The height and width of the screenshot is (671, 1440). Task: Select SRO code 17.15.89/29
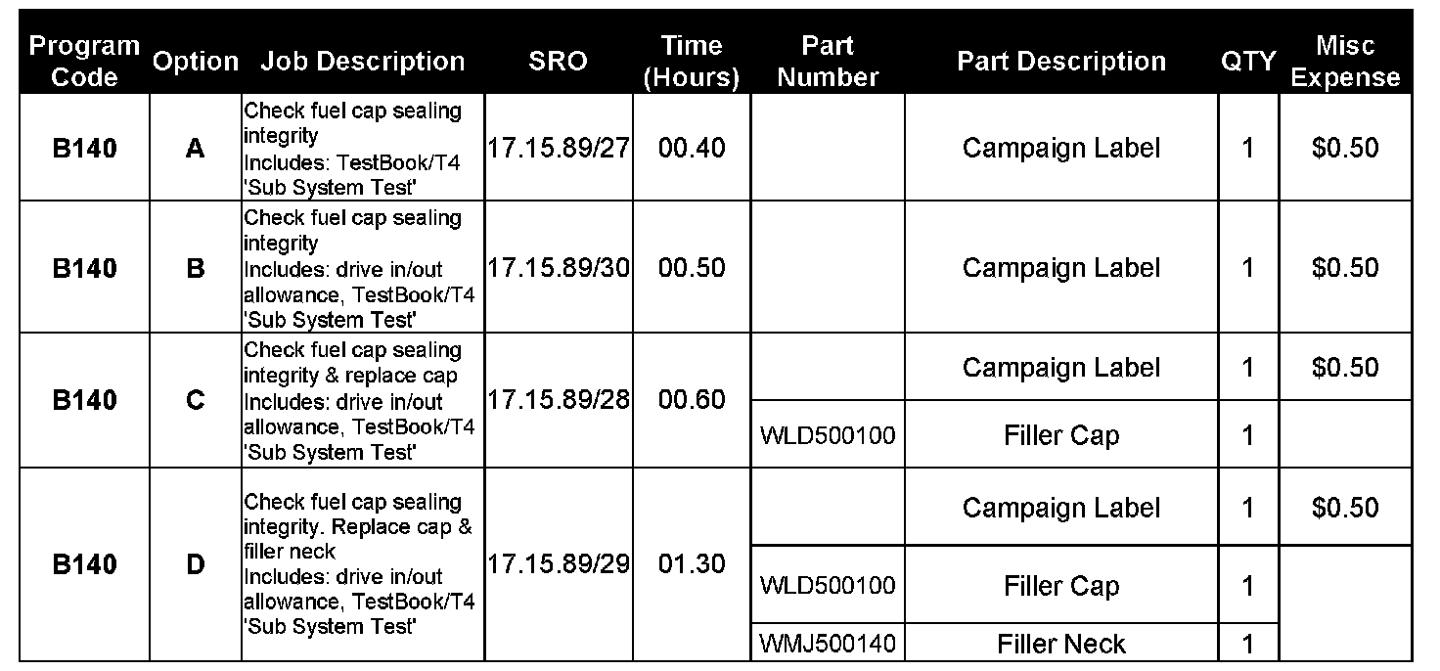point(559,564)
